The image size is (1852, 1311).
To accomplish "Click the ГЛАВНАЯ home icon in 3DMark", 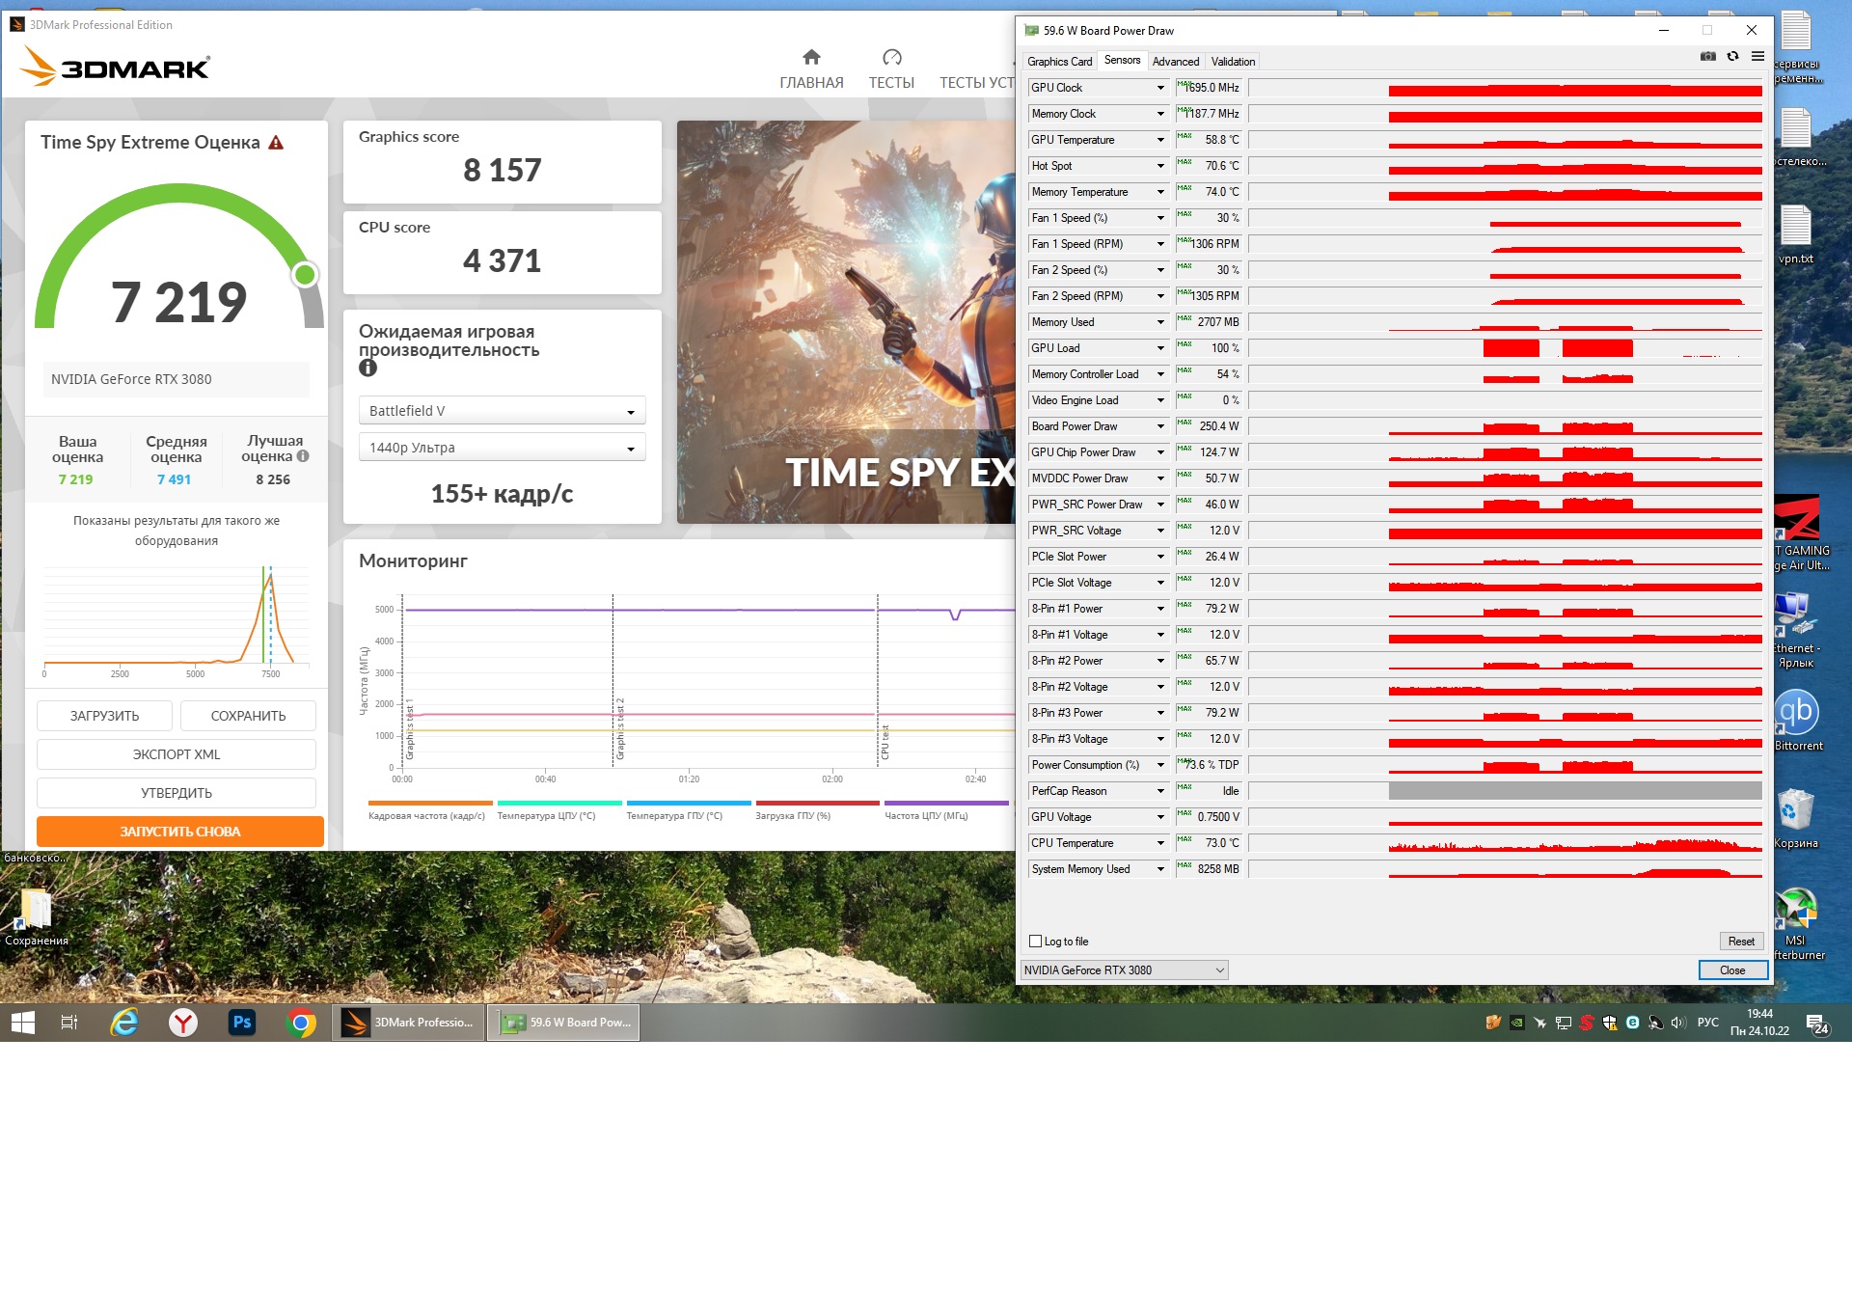I will [x=811, y=57].
